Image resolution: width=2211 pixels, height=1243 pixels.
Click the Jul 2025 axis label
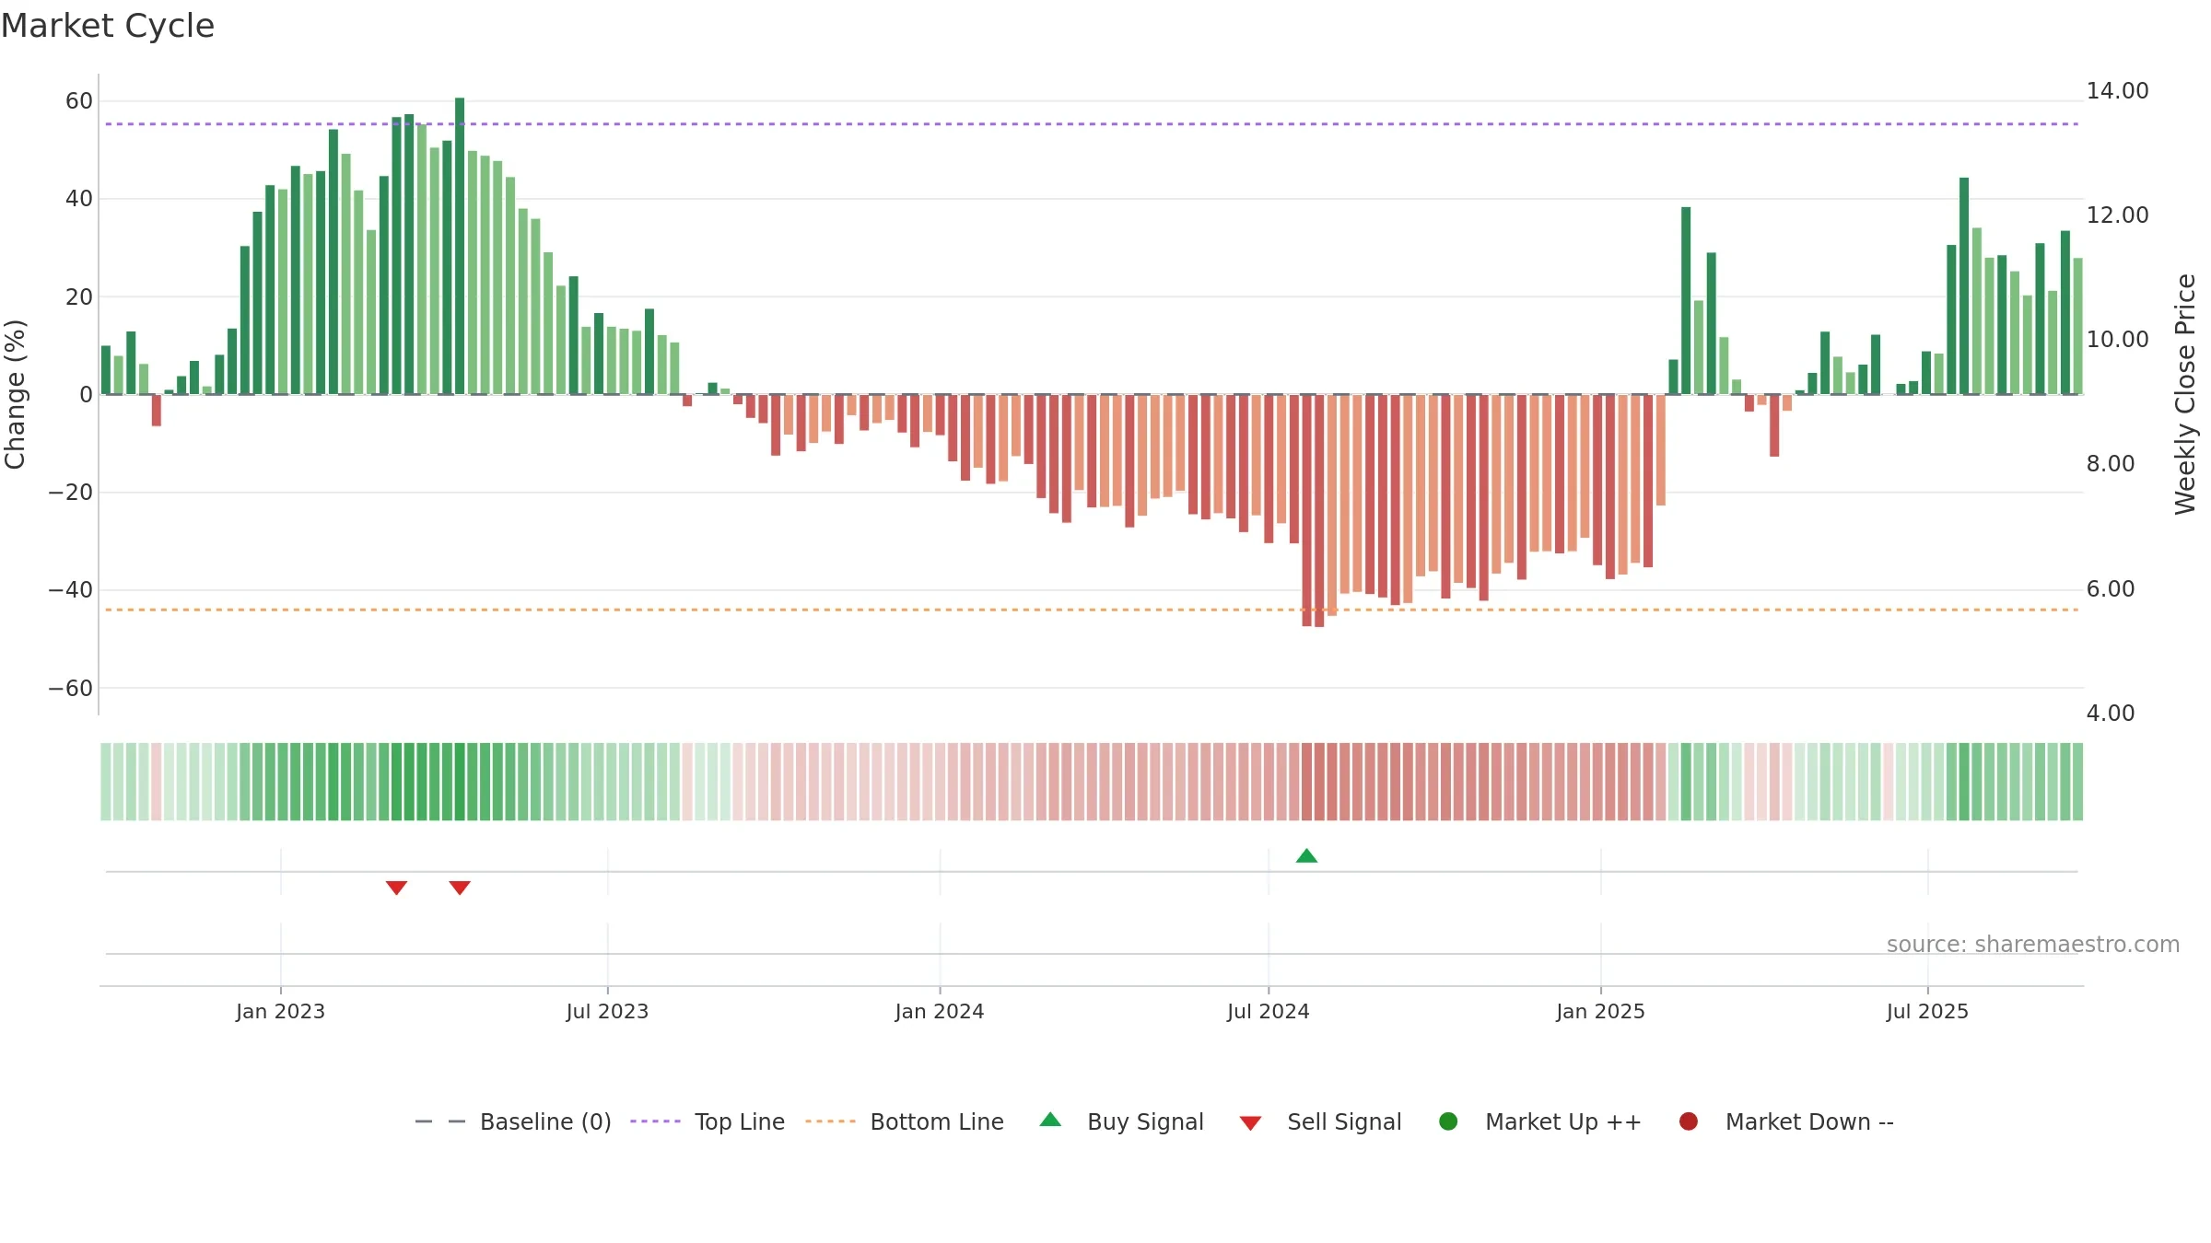click(1927, 1011)
